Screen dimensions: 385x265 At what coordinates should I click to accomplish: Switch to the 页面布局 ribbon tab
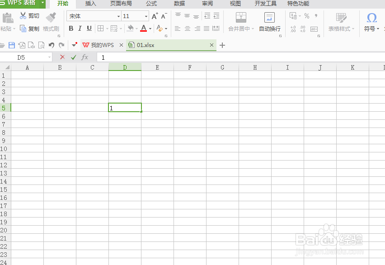(x=121, y=4)
